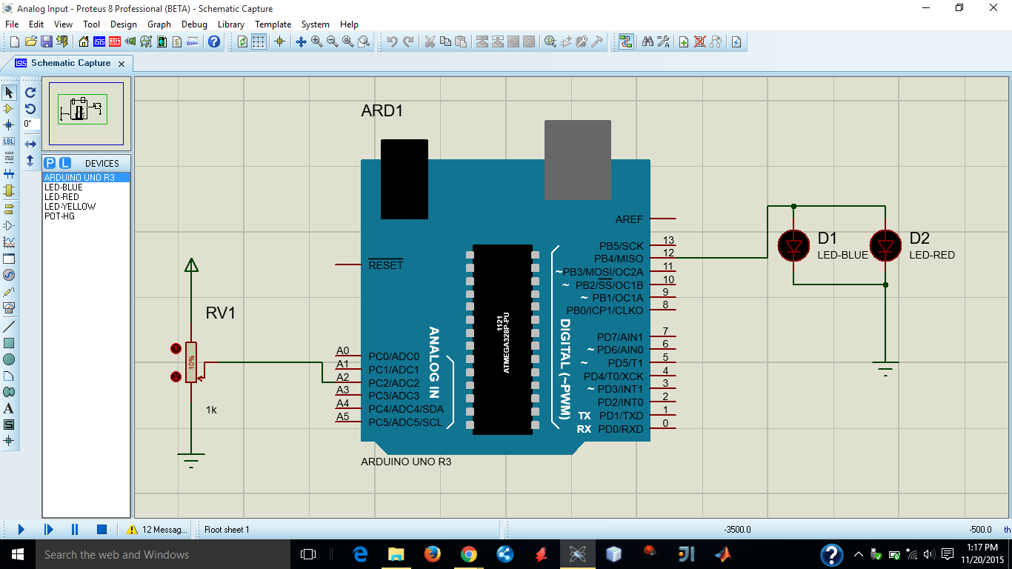
Task: Start the simulation with Play button
Action: [x=21, y=529]
